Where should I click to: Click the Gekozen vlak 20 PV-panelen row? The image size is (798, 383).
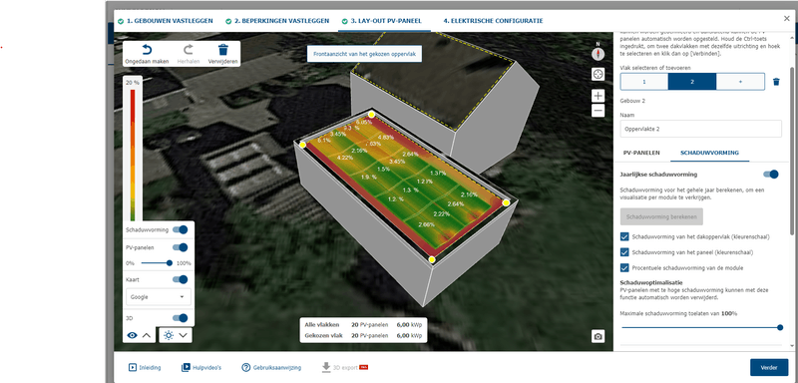[363, 336]
